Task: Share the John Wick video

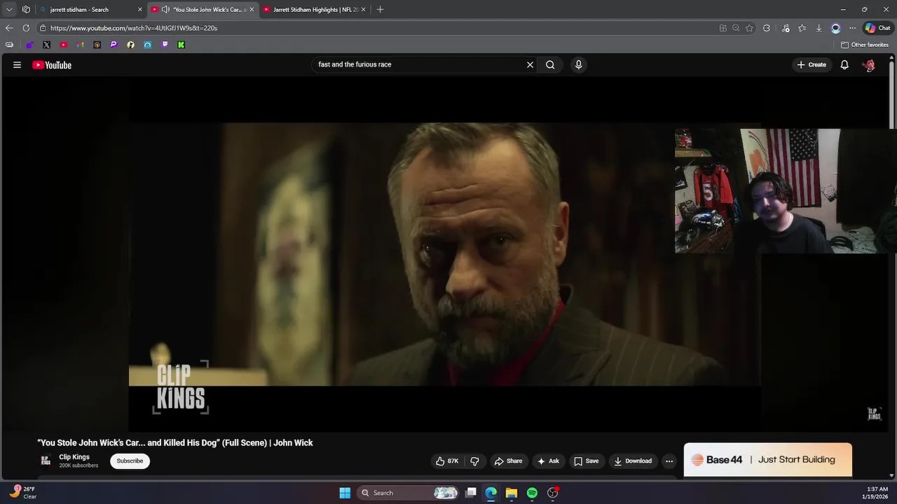Action: 508,461
